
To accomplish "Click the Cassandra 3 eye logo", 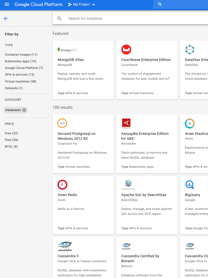I will (65, 246).
